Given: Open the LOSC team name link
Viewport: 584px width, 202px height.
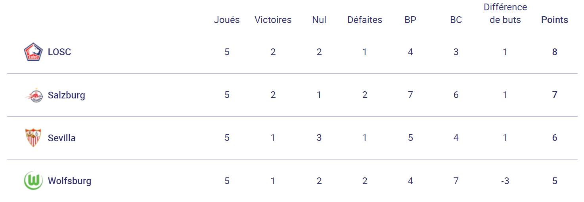Looking at the screenshot, I should point(59,52).
